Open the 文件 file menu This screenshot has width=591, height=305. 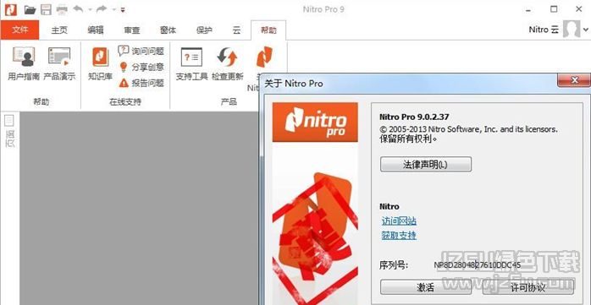point(20,30)
